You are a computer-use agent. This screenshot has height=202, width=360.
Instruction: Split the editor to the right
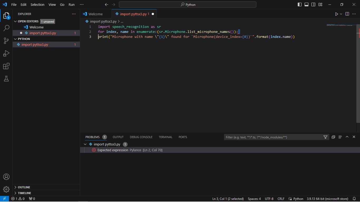coord(347,14)
